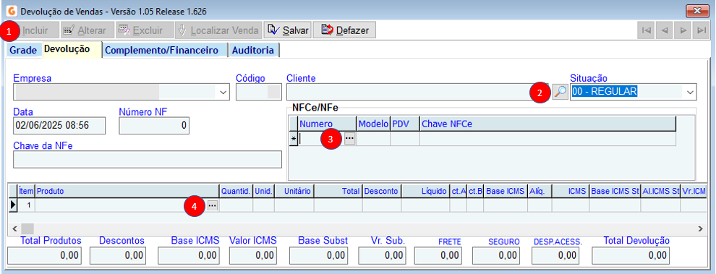Click the Chave NFCe column header

click(x=548, y=124)
